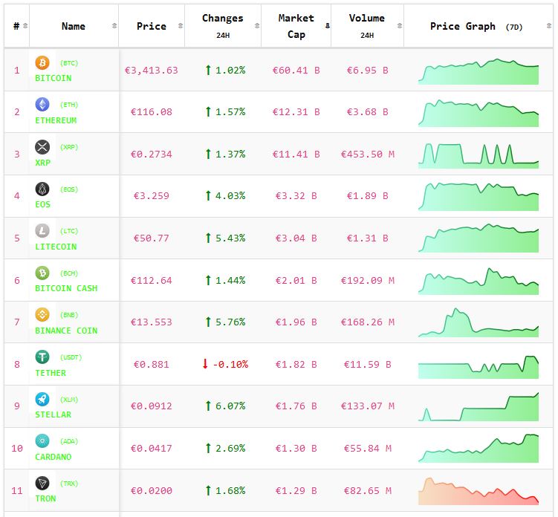Viewport: 558px width, 517px height.
Task: Click the EOS coin logo icon
Action: click(42, 189)
